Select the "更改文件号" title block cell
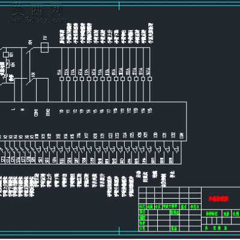This screenshot has width=240, height=240. pyautogui.click(x=170, y=207)
